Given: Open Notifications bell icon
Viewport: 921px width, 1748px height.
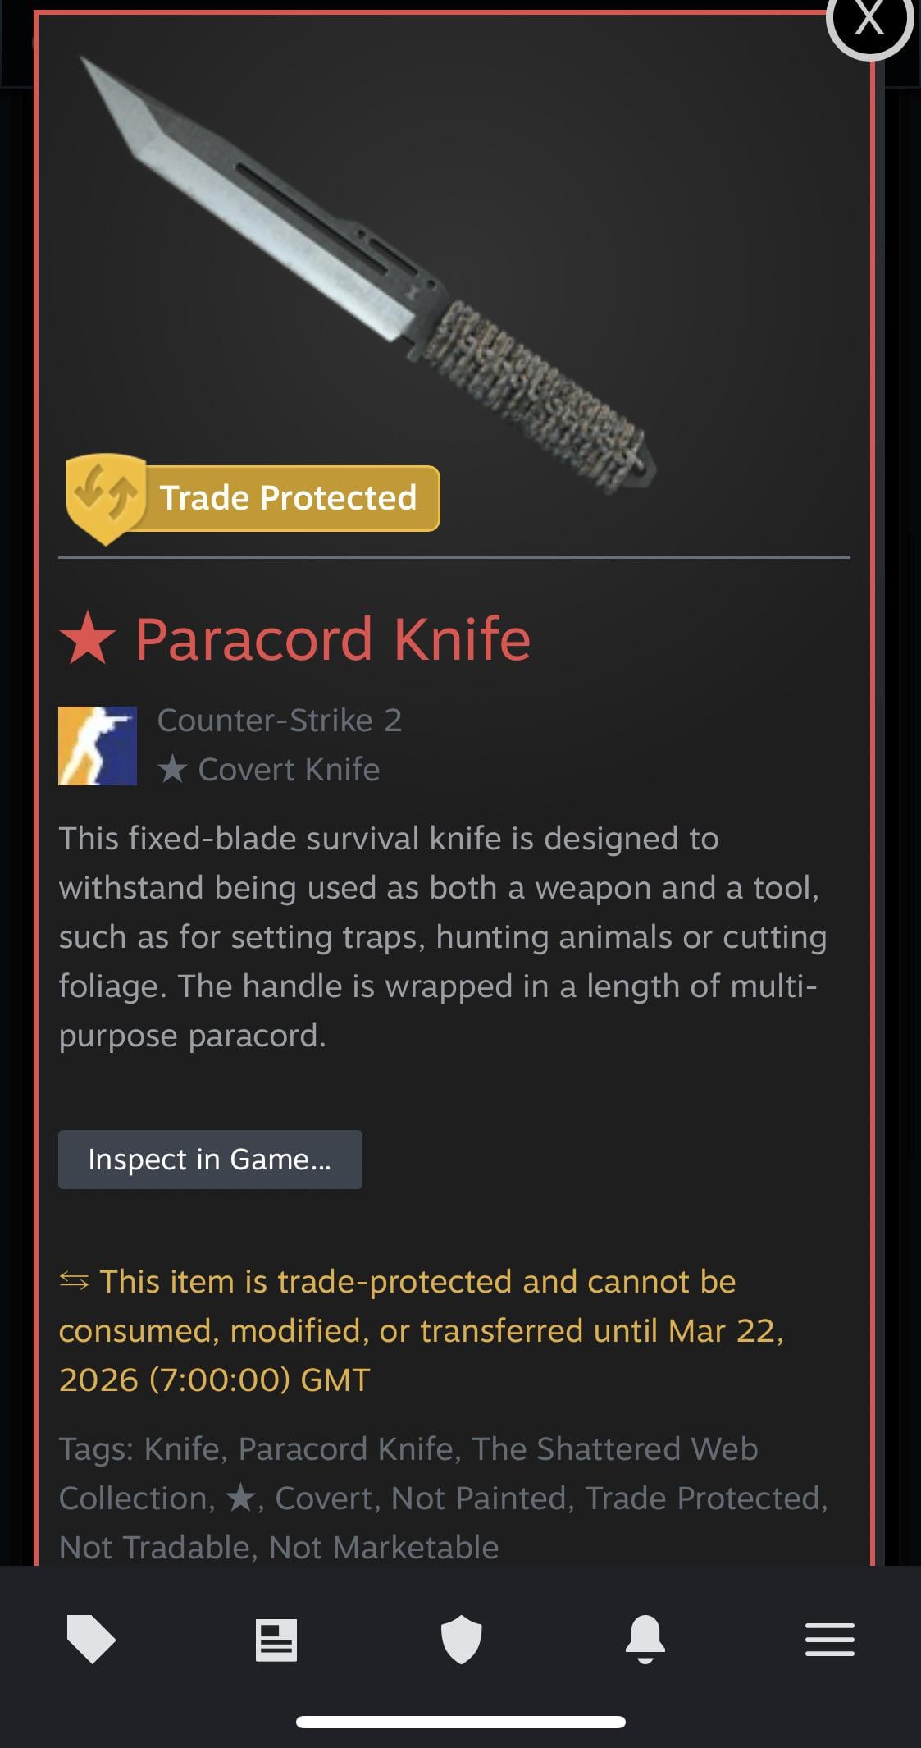Looking at the screenshot, I should (x=645, y=1640).
